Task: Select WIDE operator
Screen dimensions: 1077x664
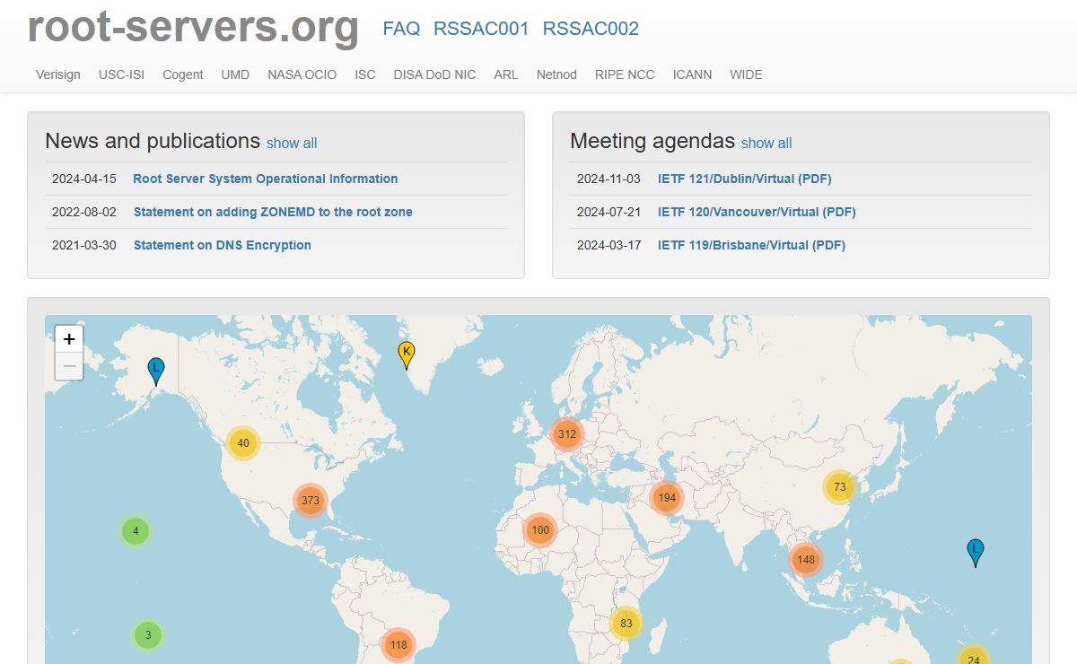Action: pos(746,74)
